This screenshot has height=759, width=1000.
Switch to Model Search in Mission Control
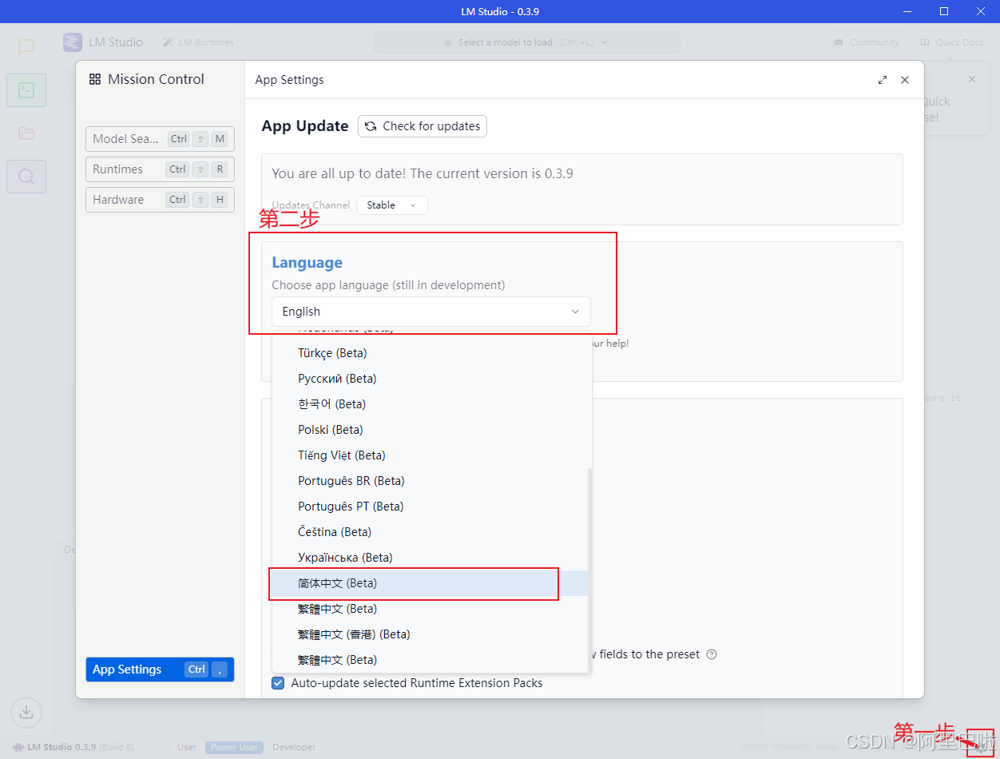tap(160, 139)
